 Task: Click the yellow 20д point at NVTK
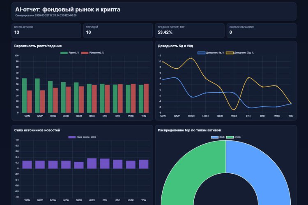click(276, 86)
